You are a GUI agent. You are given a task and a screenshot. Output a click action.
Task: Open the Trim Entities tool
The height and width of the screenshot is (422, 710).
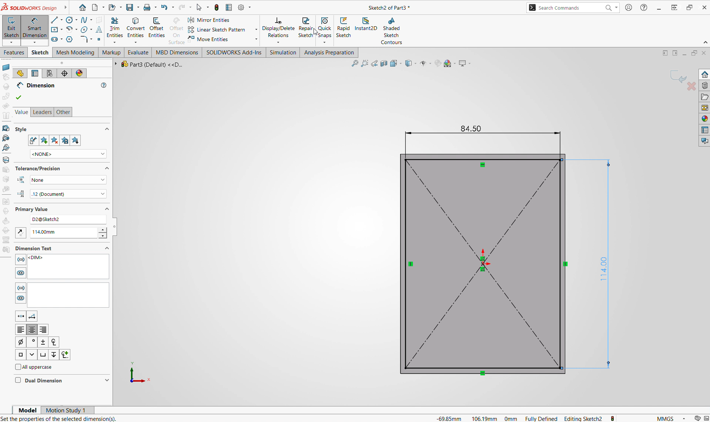[115, 28]
